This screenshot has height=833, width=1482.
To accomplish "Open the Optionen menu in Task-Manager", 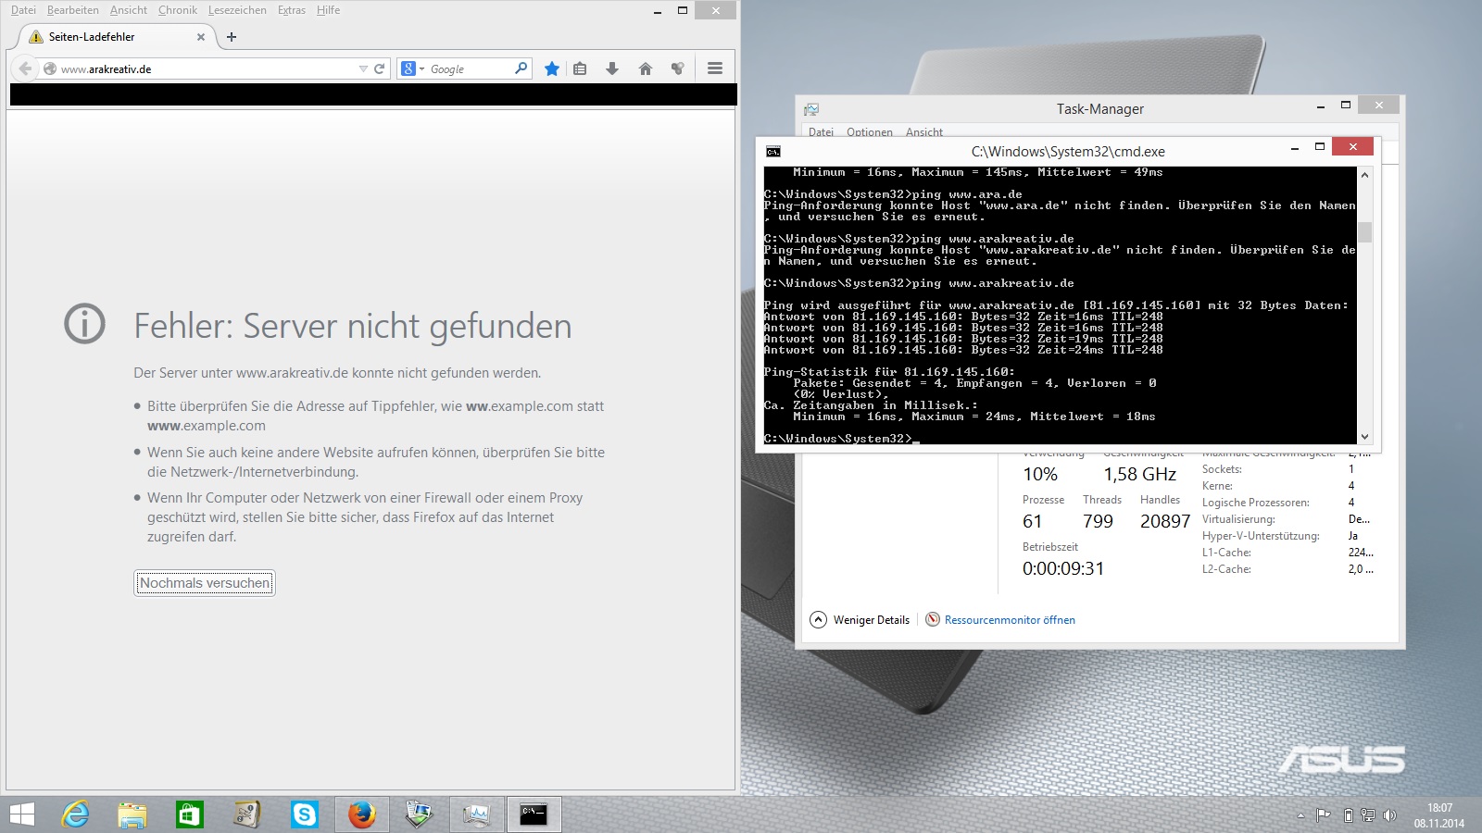I will coord(869,132).
